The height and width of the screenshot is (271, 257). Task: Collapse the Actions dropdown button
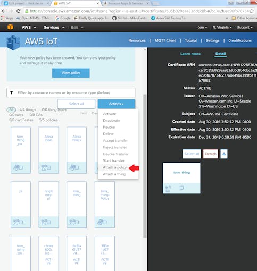coord(117,104)
